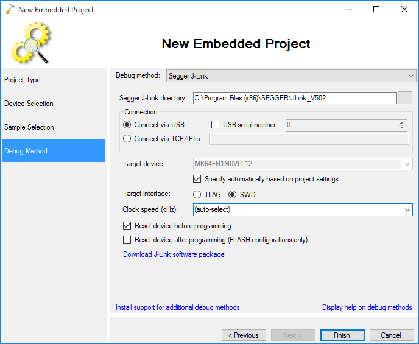This screenshot has height=344, width=419.
Task: Click the USB serial number field
Action: (x=342, y=125)
